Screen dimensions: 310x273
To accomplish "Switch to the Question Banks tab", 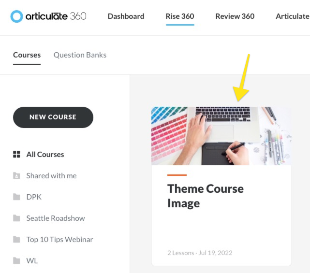I will pyautogui.click(x=80, y=55).
